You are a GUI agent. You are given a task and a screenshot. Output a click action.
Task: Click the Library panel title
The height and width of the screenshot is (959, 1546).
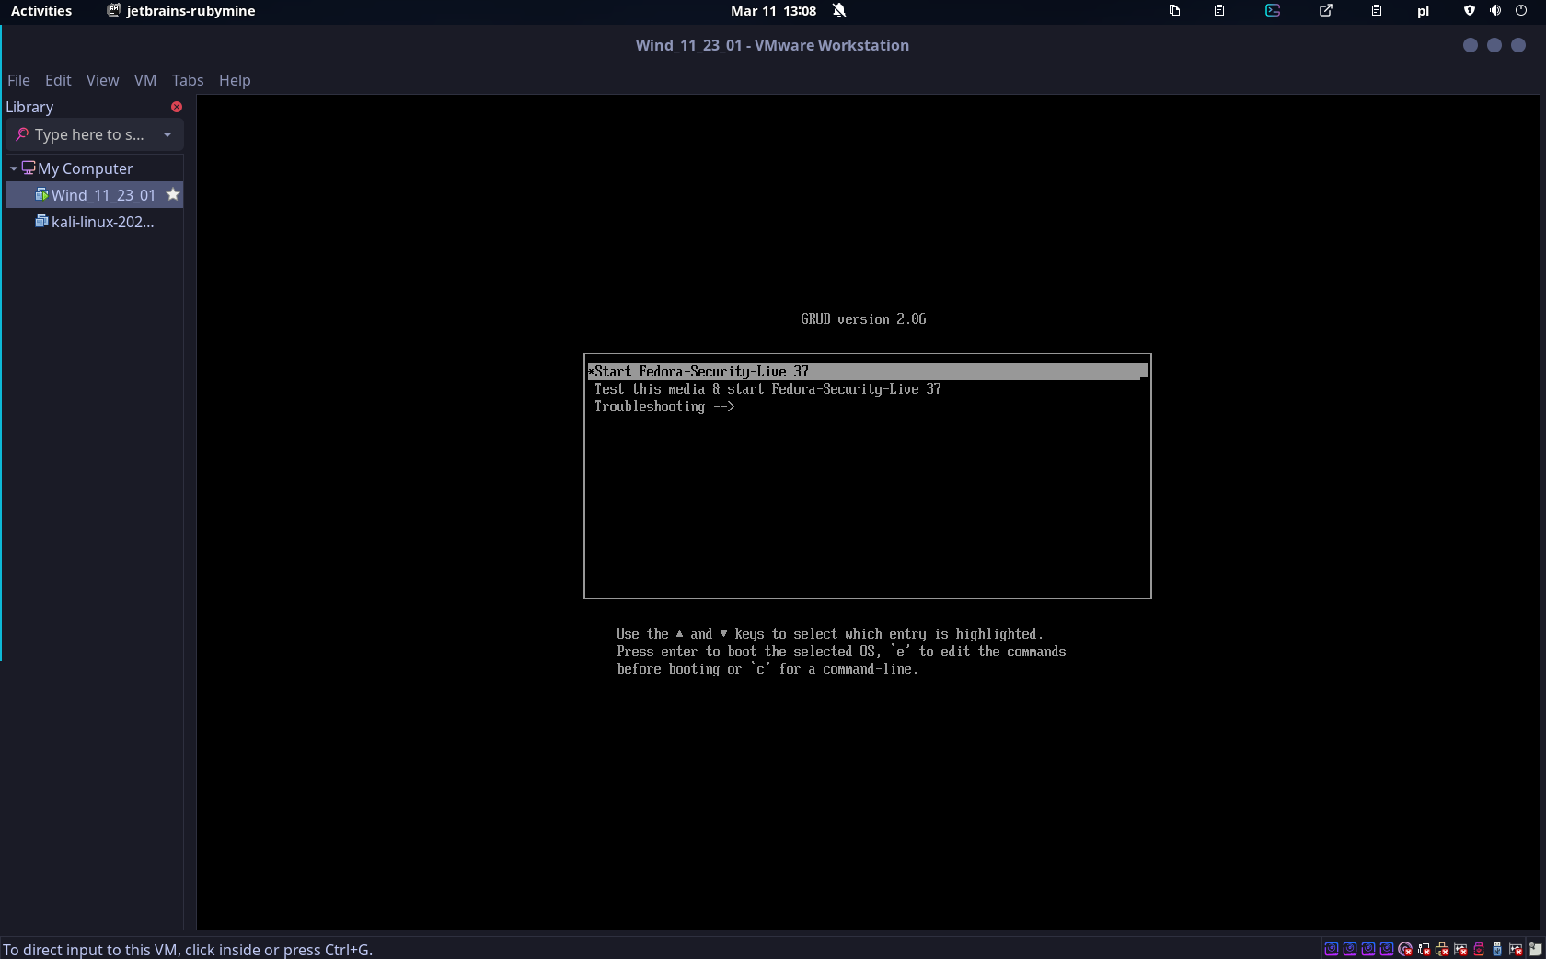29,107
